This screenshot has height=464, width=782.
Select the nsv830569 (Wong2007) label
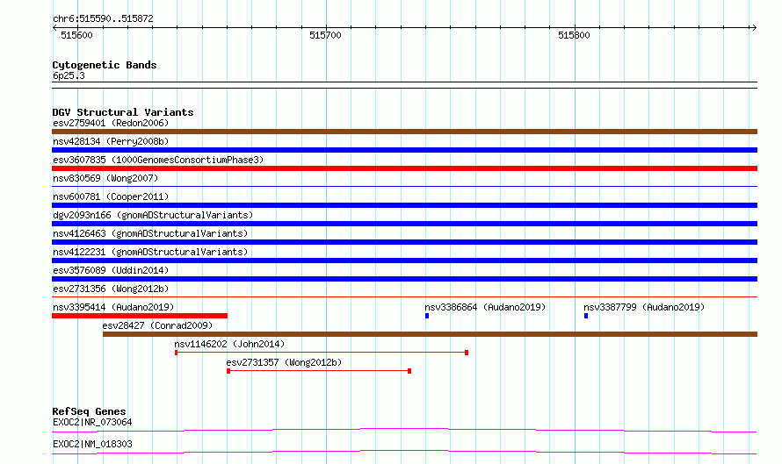pyautogui.click(x=105, y=178)
